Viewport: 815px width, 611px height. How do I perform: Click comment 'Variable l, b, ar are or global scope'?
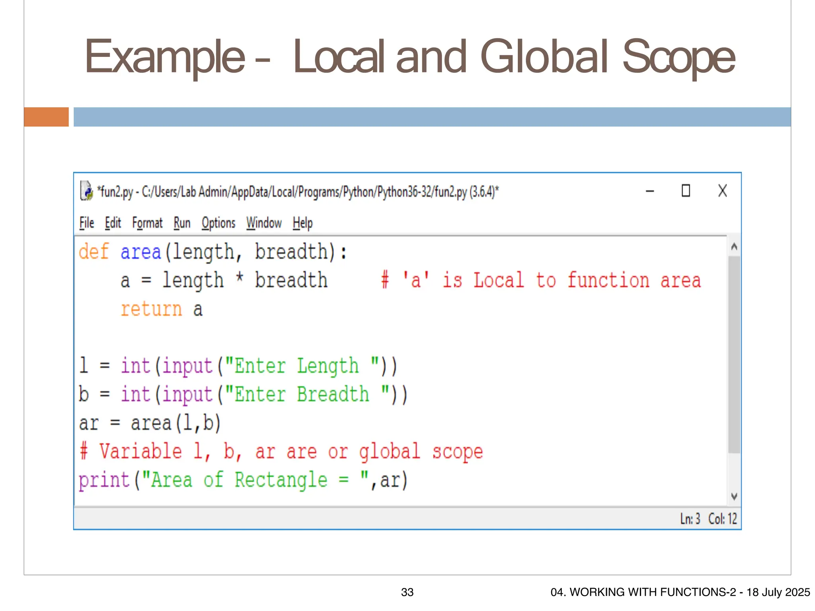tap(281, 452)
